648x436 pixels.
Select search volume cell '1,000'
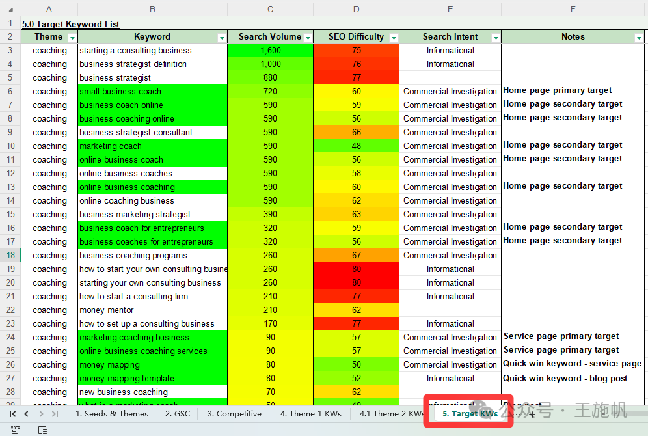click(x=270, y=64)
